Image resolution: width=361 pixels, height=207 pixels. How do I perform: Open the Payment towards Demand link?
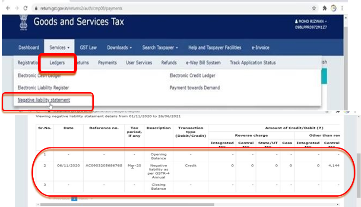pyautogui.click(x=195, y=88)
